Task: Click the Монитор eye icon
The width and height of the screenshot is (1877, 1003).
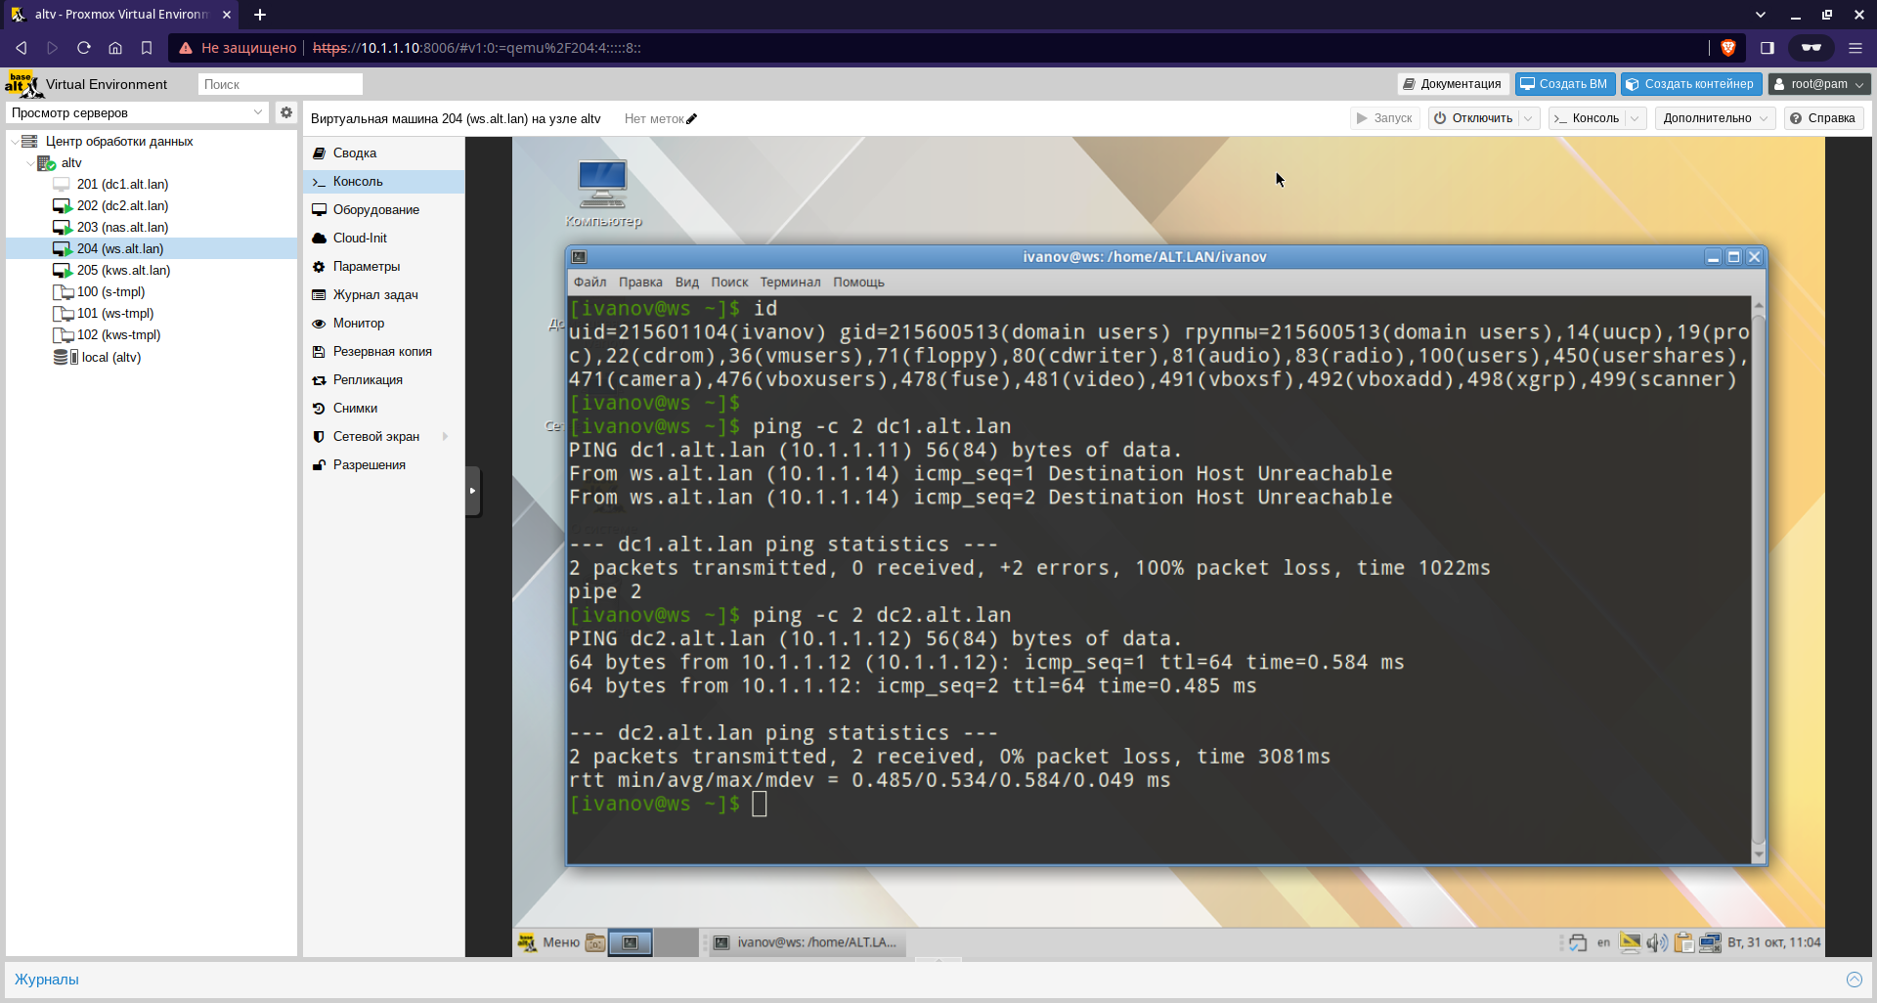Action: pos(319,324)
